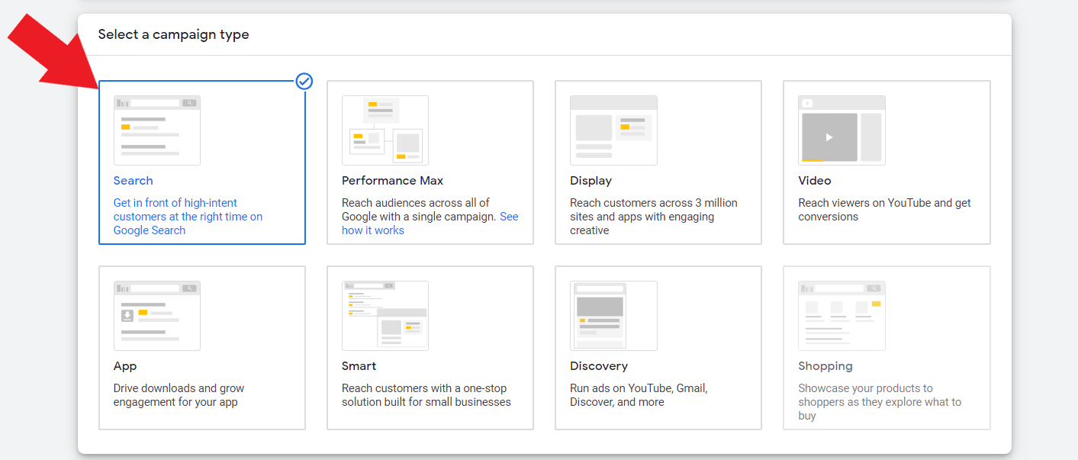Select the Performance Max campaign card
Screen dimensions: 1078x460
(x=430, y=162)
